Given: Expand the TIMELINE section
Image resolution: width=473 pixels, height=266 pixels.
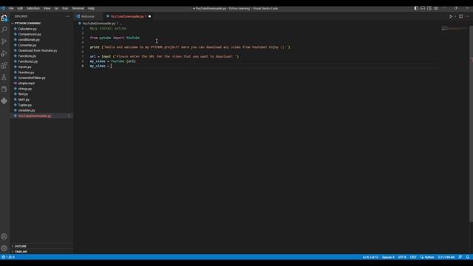Looking at the screenshot, I should pyautogui.click(x=21, y=251).
